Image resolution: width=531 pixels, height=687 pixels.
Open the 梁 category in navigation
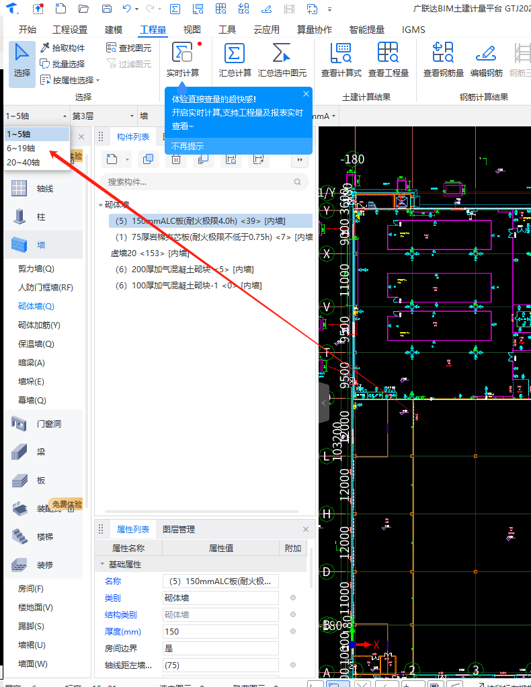[x=44, y=452]
